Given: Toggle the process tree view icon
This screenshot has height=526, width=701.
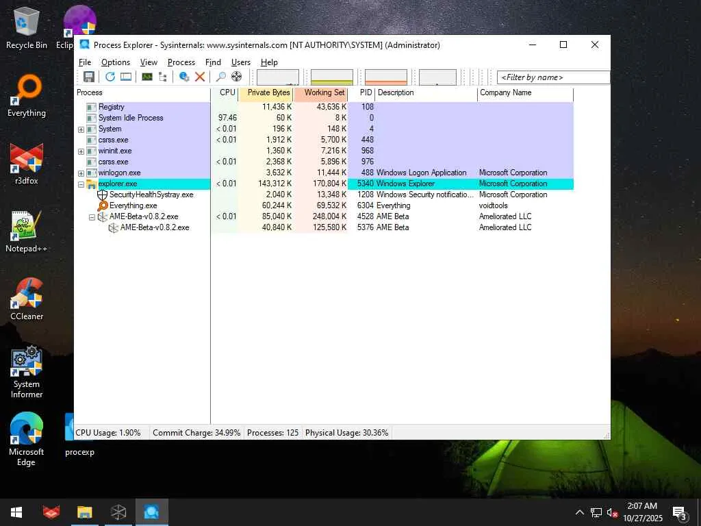Looking at the screenshot, I should [163, 77].
